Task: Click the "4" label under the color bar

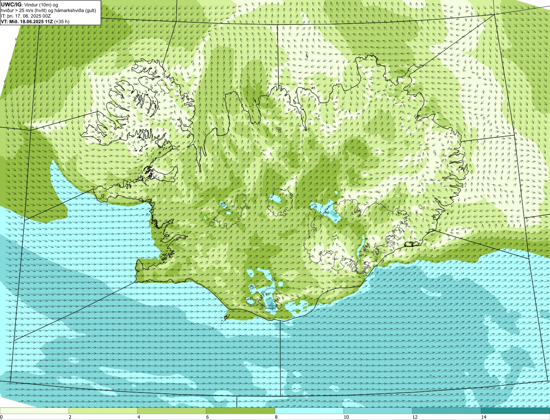Action: click(138, 417)
